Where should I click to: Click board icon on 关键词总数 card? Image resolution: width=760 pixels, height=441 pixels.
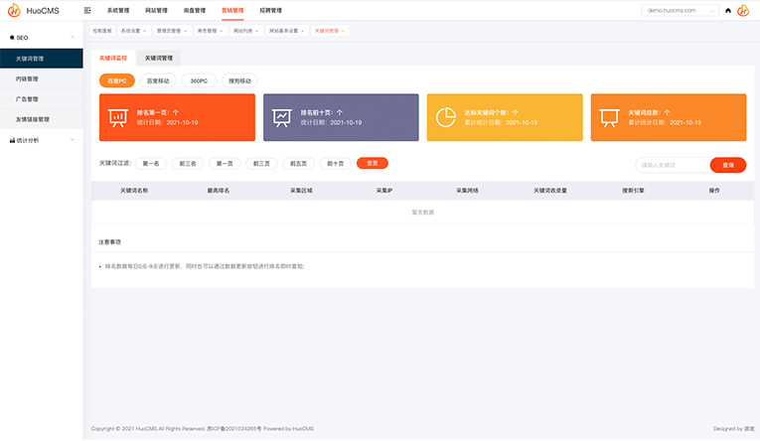click(610, 117)
